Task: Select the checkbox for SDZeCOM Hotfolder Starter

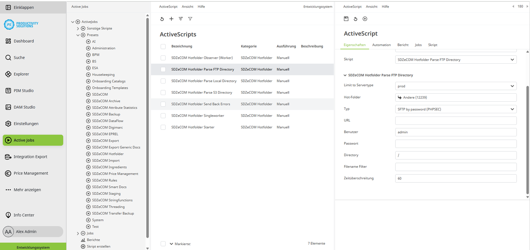Action: coord(163,127)
